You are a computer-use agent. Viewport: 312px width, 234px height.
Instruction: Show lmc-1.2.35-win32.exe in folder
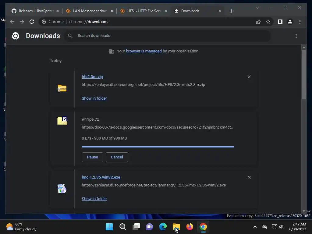coord(94,199)
